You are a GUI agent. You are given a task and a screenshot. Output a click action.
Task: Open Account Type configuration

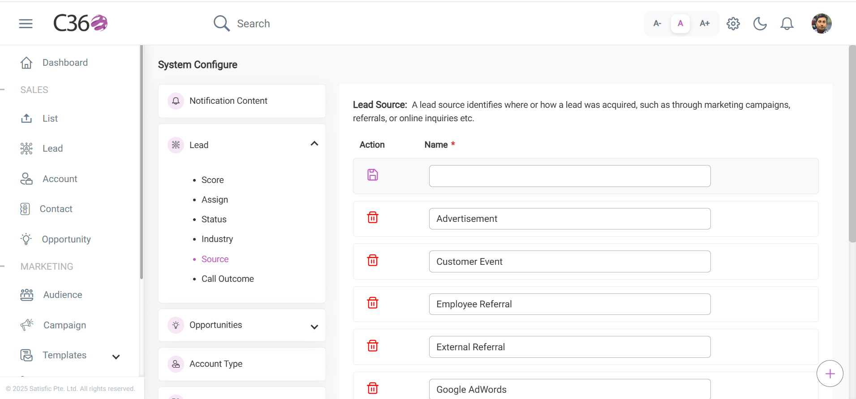(242, 364)
